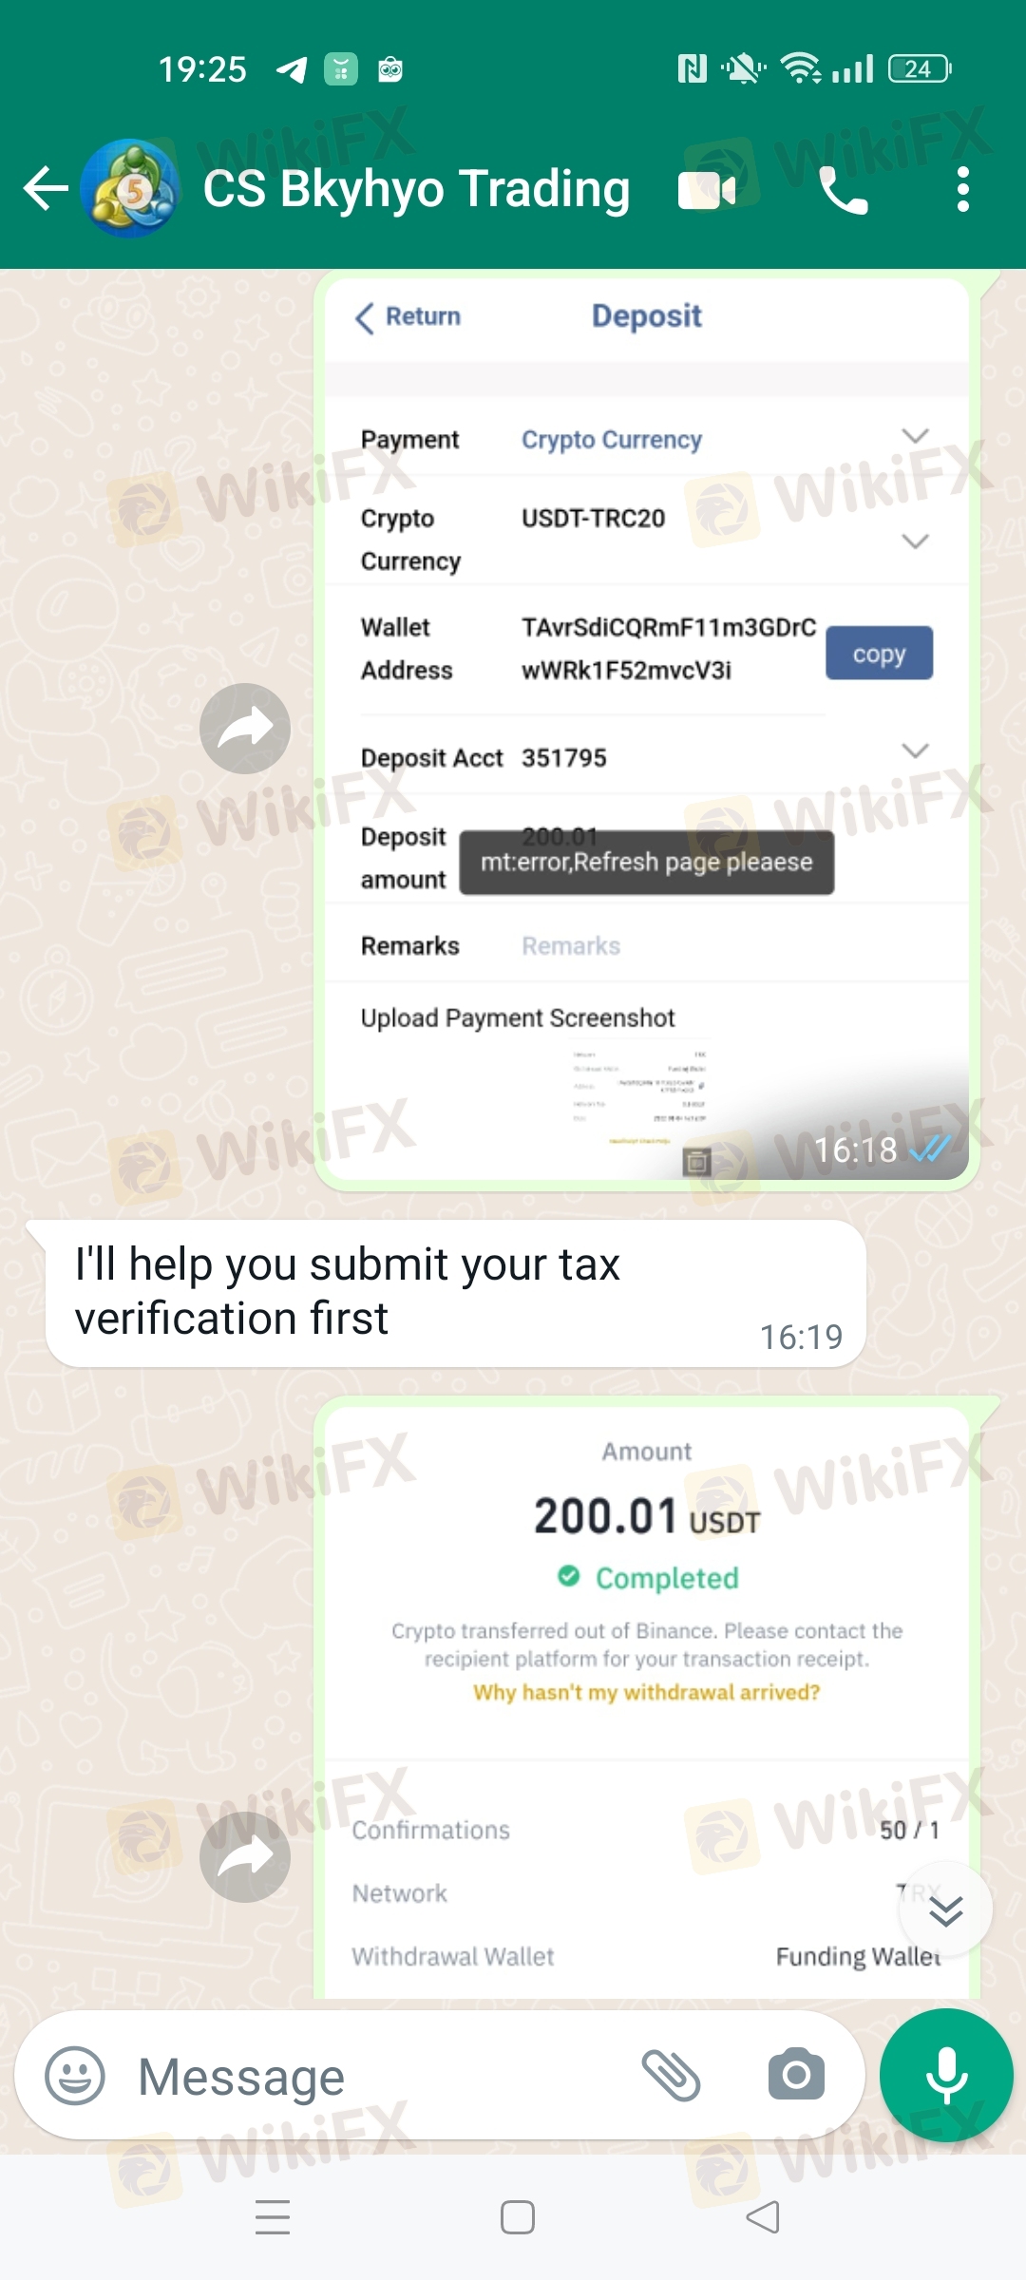This screenshot has height=2280, width=1026.
Task: Tap the Android back triangle button
Action: tap(763, 2217)
